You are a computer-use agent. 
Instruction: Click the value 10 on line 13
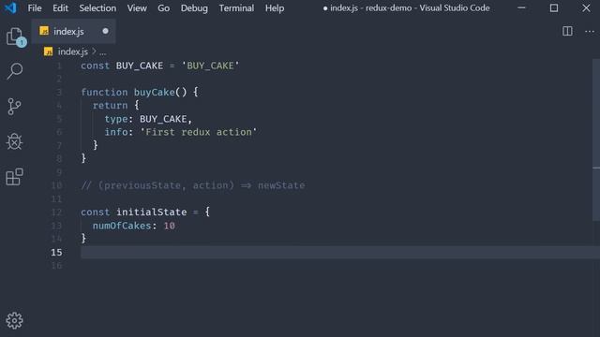coord(169,226)
